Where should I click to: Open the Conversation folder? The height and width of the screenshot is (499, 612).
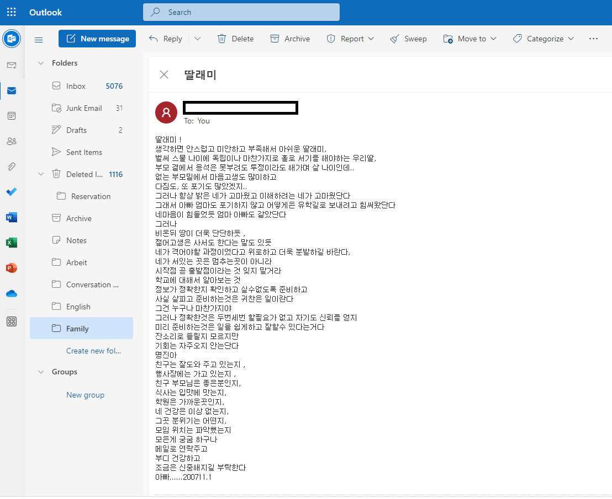point(81,285)
